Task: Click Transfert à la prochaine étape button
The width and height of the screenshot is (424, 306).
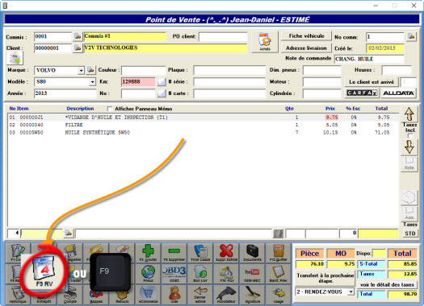Action: pos(325,279)
